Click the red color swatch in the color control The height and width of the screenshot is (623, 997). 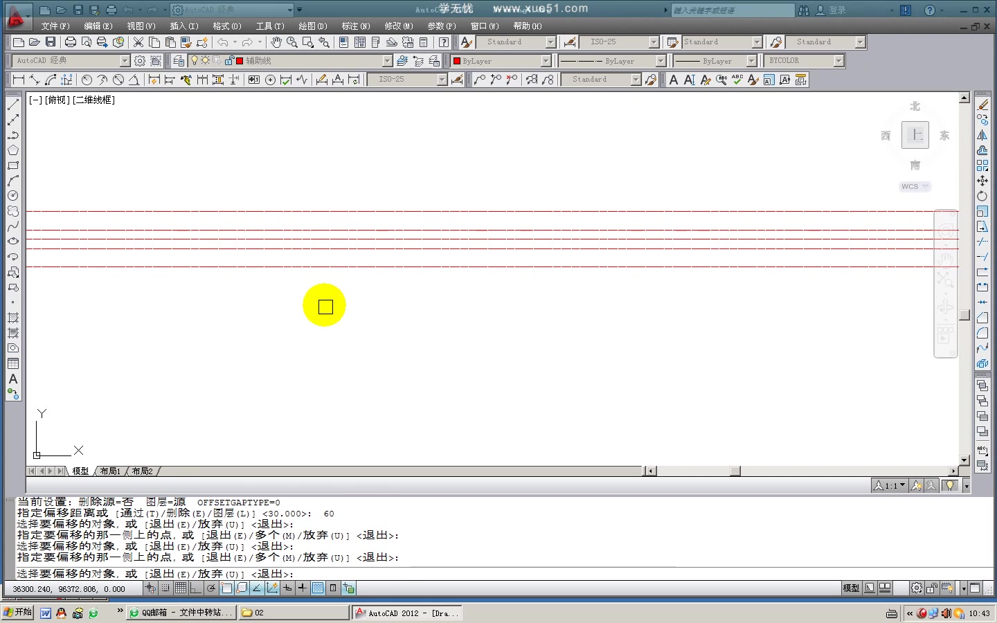click(x=456, y=61)
